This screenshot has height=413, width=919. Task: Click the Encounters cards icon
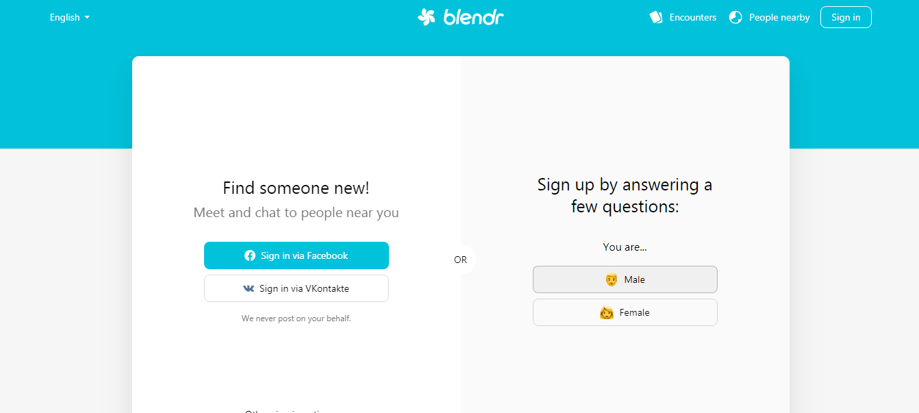click(655, 16)
